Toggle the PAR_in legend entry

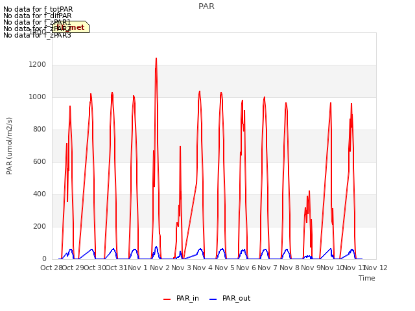pos(181,298)
